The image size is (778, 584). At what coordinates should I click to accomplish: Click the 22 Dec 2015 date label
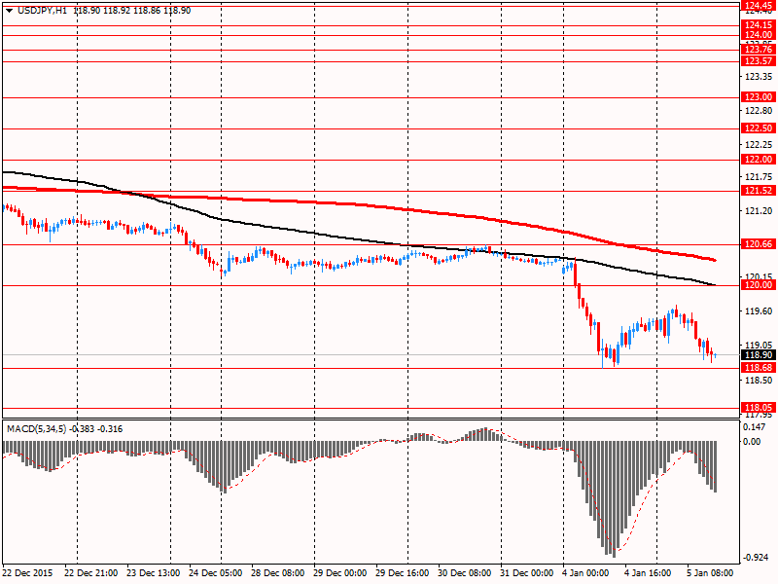click(x=29, y=572)
